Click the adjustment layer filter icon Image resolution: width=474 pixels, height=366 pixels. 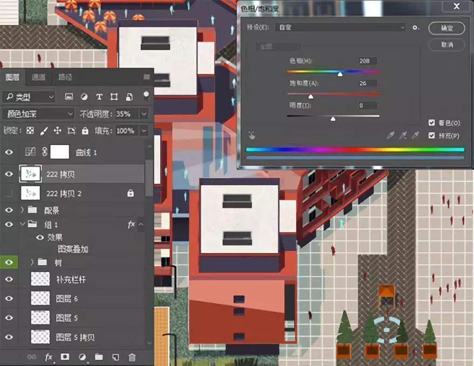click(x=84, y=97)
